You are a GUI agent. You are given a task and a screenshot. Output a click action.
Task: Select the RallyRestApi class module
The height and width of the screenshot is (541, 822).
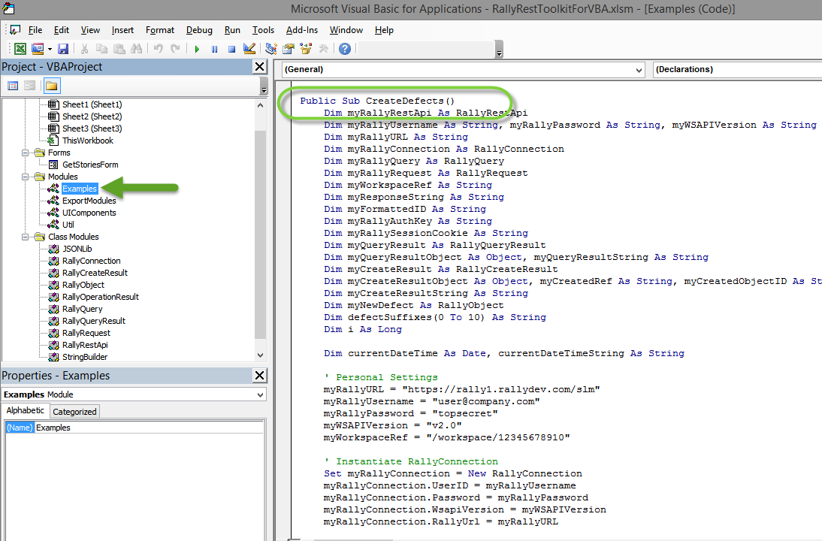(x=85, y=345)
